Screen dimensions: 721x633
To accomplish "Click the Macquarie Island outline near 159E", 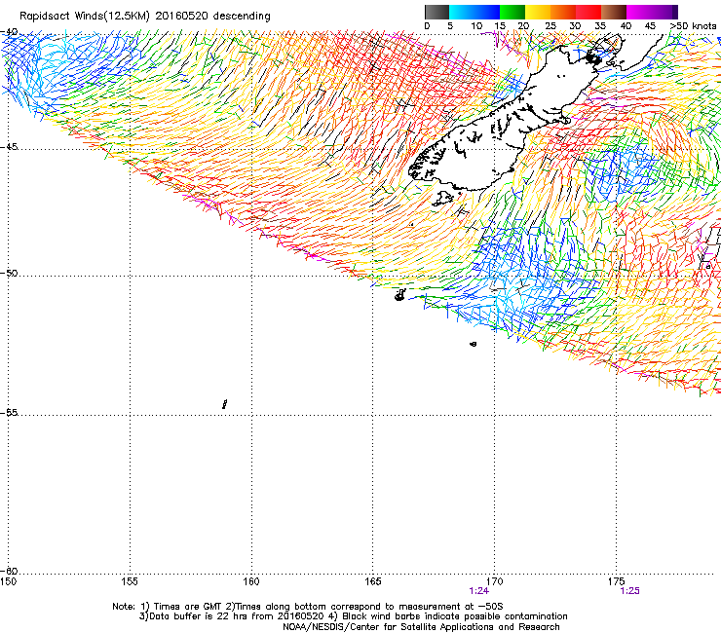I will point(225,404).
